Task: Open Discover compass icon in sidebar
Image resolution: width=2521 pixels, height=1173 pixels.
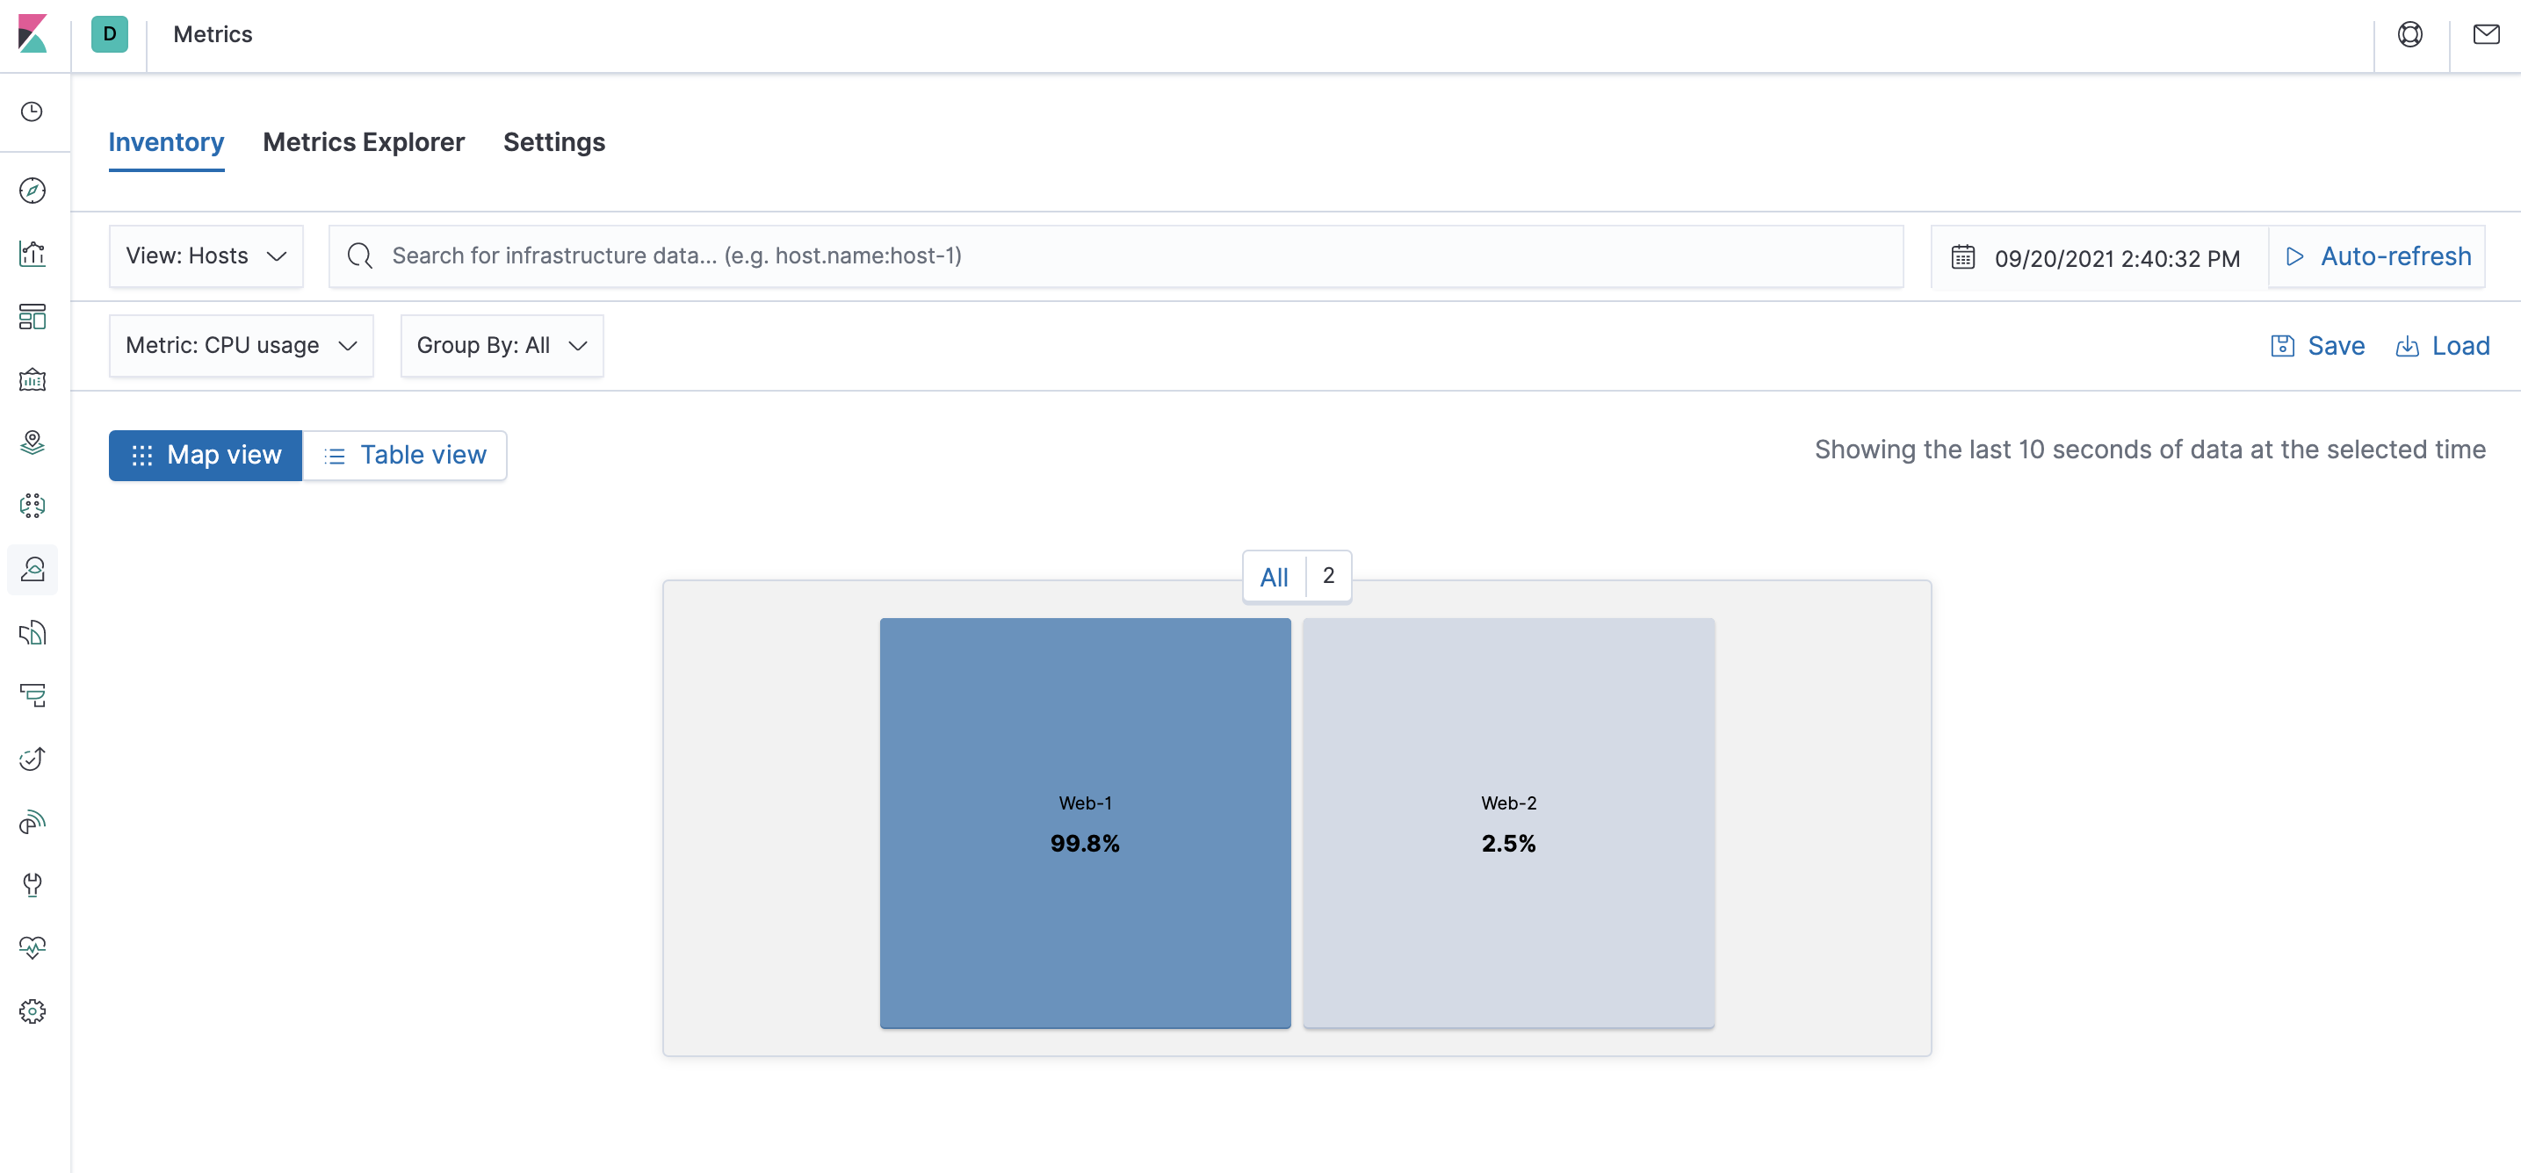Action: pyautogui.click(x=33, y=191)
